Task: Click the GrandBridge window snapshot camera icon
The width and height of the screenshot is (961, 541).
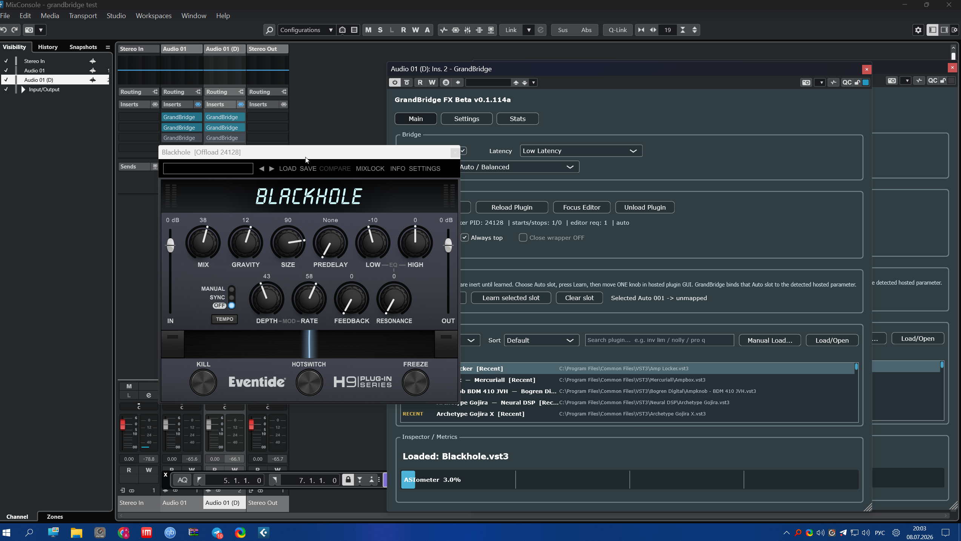Action: coord(806,82)
